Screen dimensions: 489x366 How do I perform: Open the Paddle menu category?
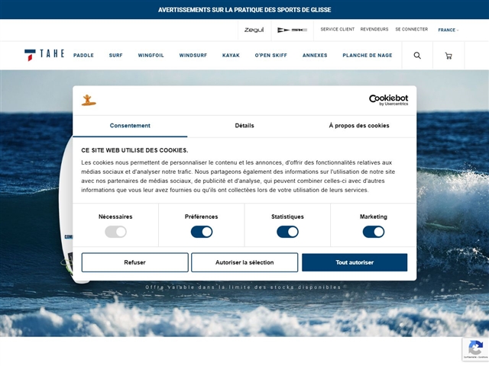(x=83, y=56)
